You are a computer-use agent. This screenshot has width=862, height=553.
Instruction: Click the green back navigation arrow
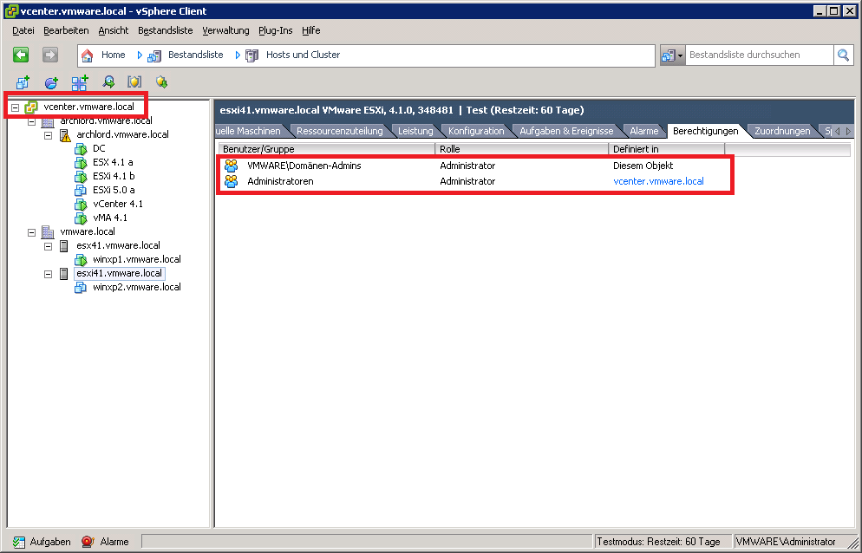pos(22,55)
